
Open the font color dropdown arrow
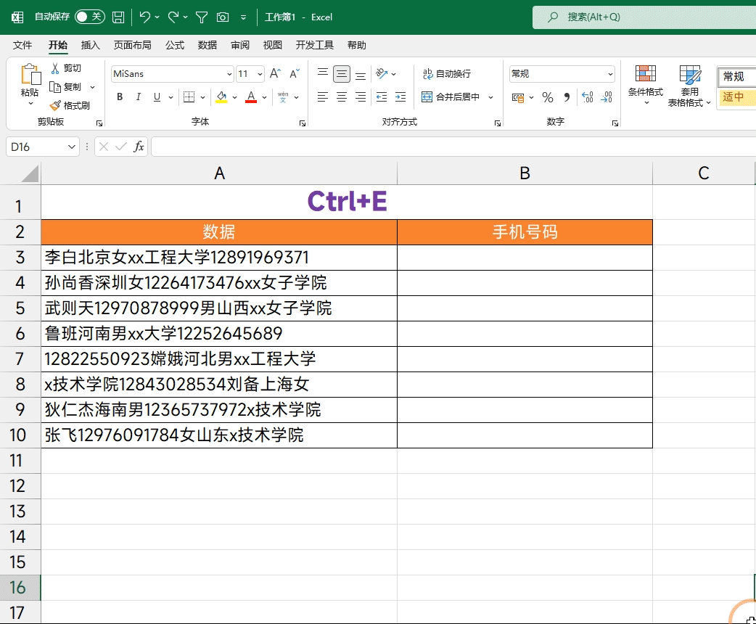pos(265,97)
